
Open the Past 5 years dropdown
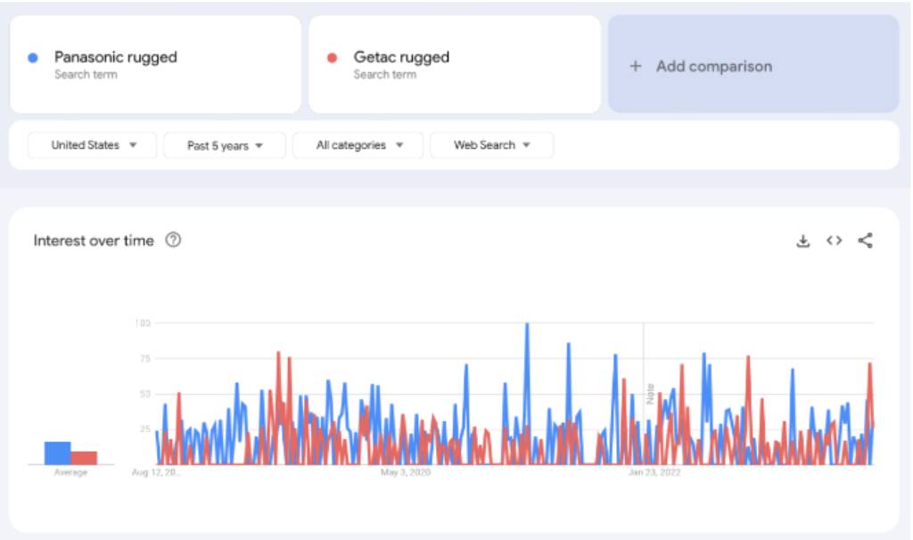(x=225, y=145)
